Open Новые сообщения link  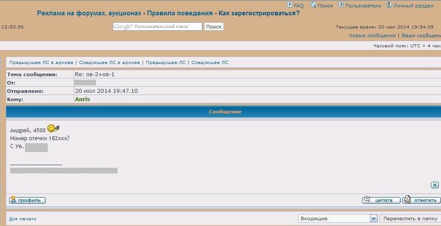372,35
